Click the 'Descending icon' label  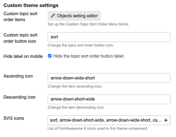click(19, 97)
